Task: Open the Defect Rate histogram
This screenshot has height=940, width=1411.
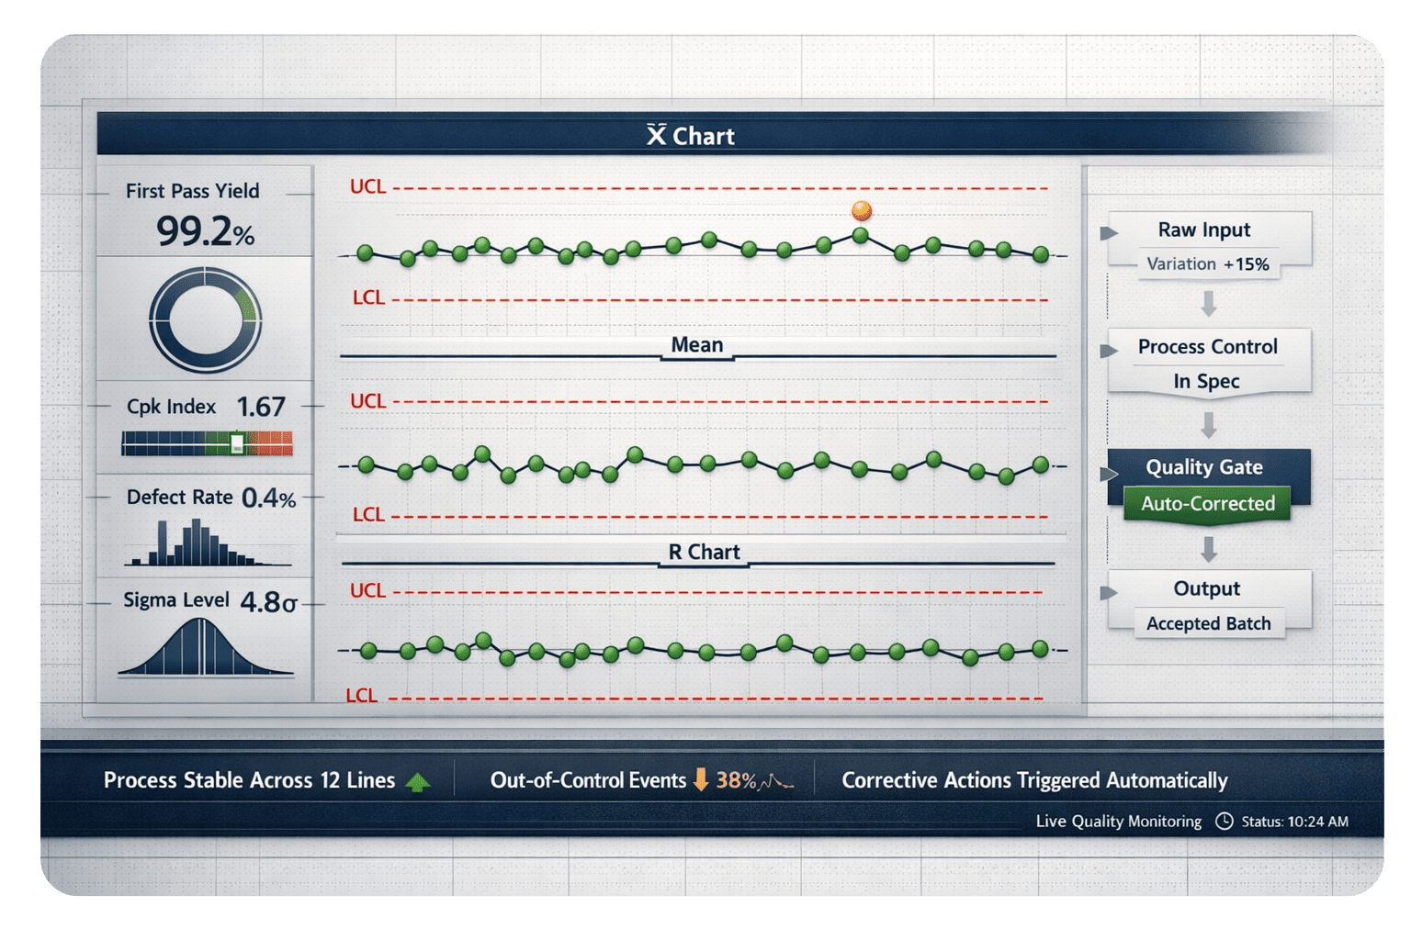Action: [x=208, y=543]
